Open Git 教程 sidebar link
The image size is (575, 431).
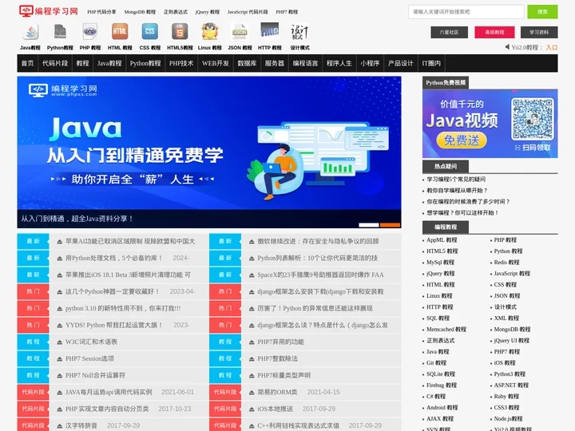click(436, 363)
